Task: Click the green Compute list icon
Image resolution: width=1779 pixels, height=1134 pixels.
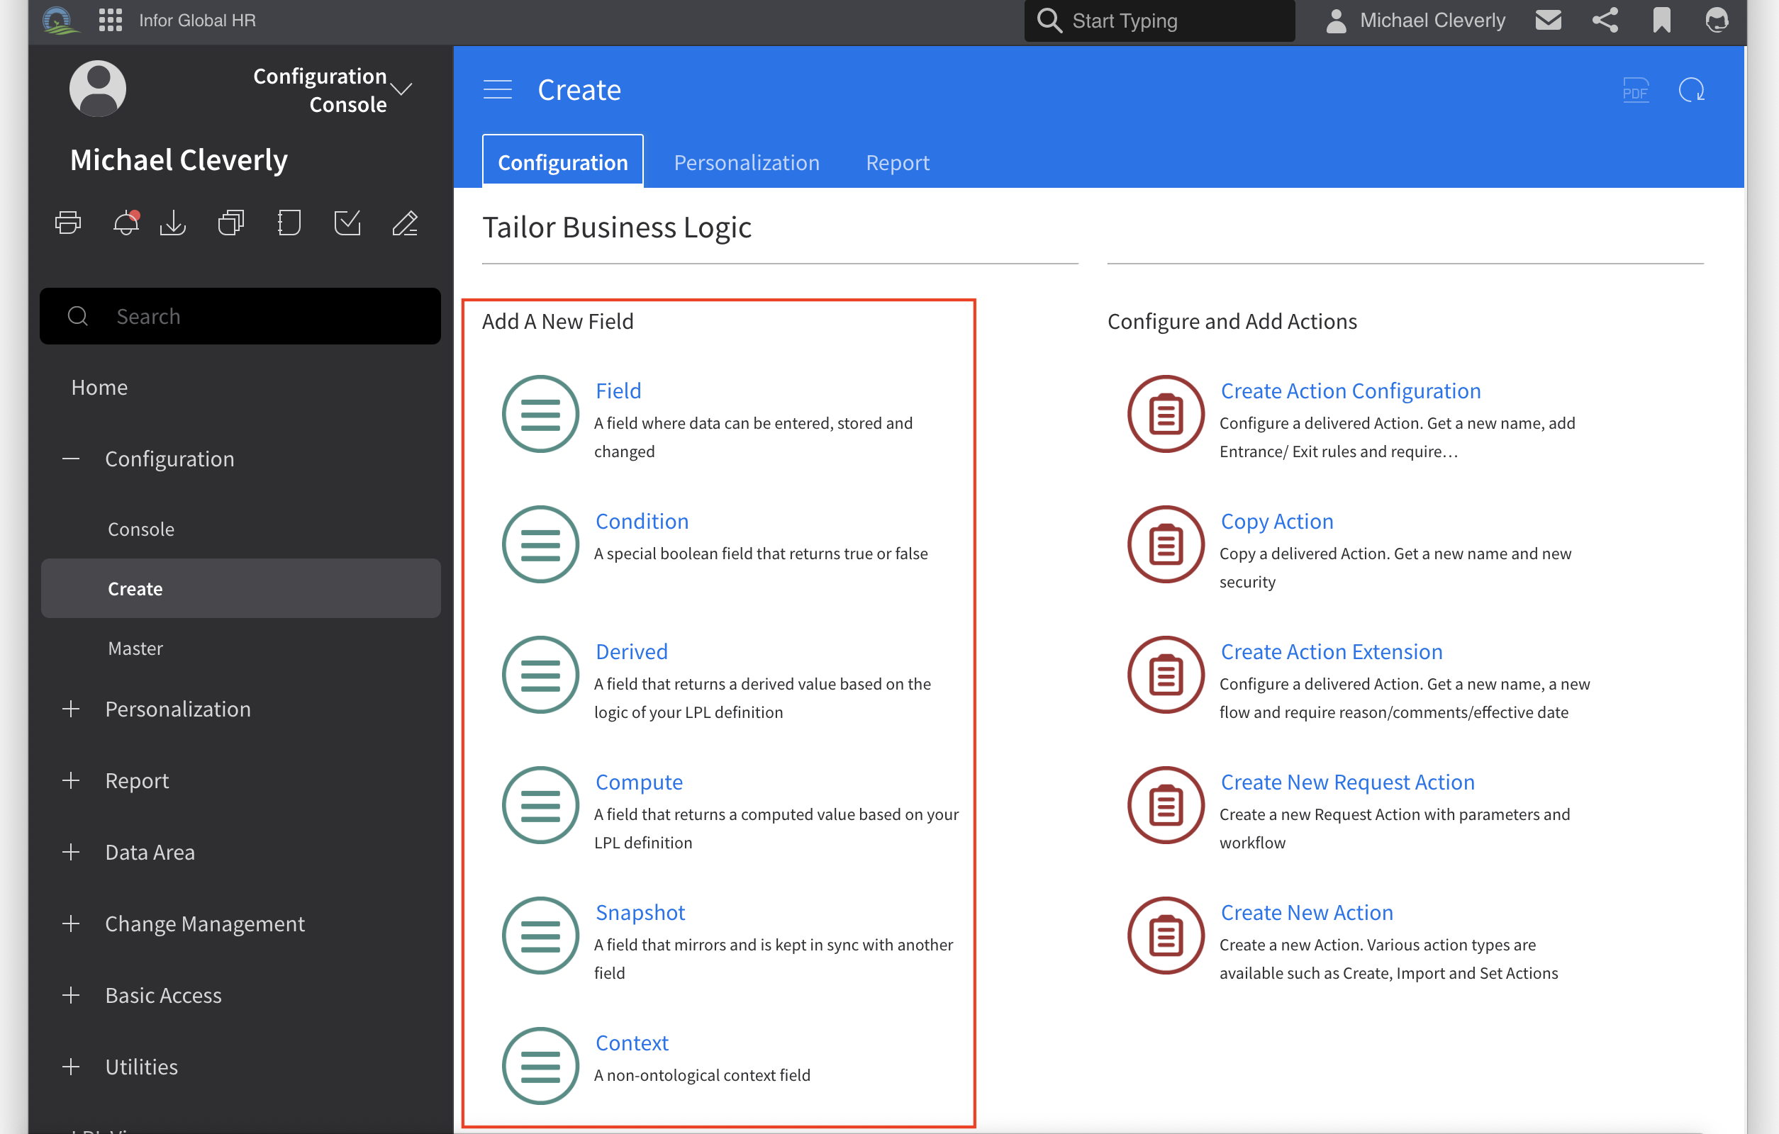Action: click(540, 805)
